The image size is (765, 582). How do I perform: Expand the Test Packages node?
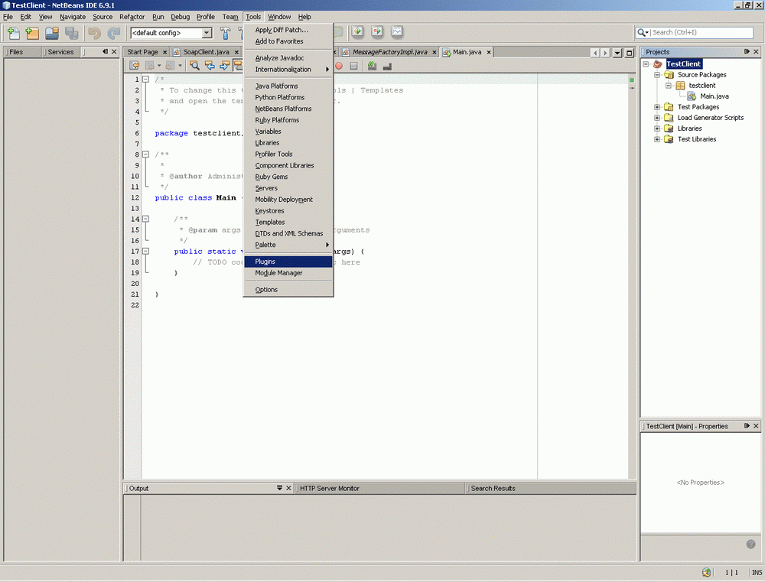657,107
